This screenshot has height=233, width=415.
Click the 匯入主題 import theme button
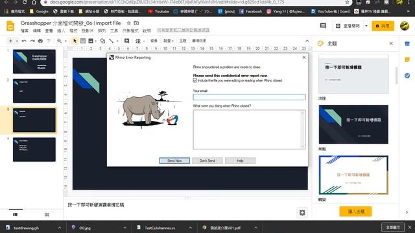click(x=356, y=212)
